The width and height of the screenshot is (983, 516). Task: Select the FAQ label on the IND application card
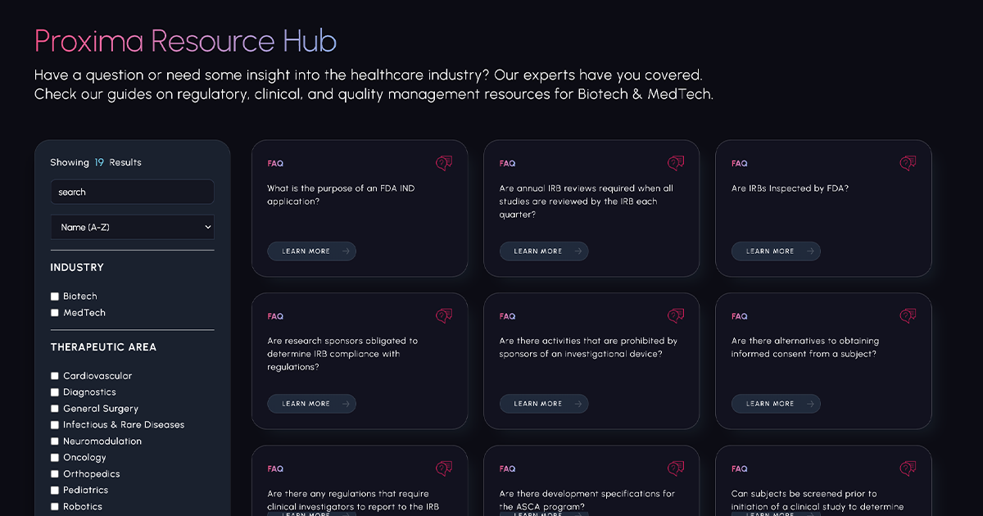[275, 164]
